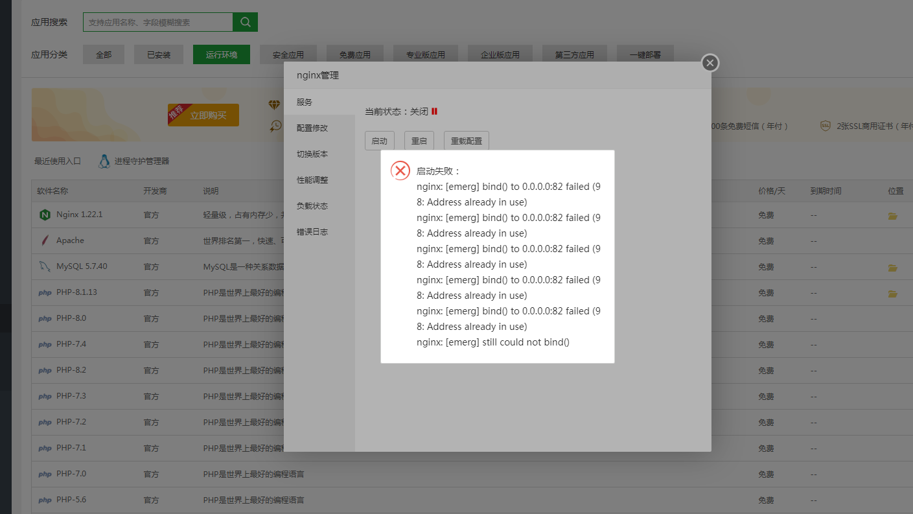Open the Nginx 1.22.1 entry

(x=79, y=215)
